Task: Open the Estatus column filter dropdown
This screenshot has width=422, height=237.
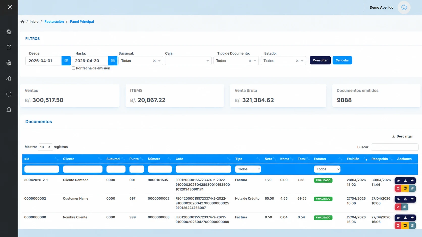Action: (327, 169)
